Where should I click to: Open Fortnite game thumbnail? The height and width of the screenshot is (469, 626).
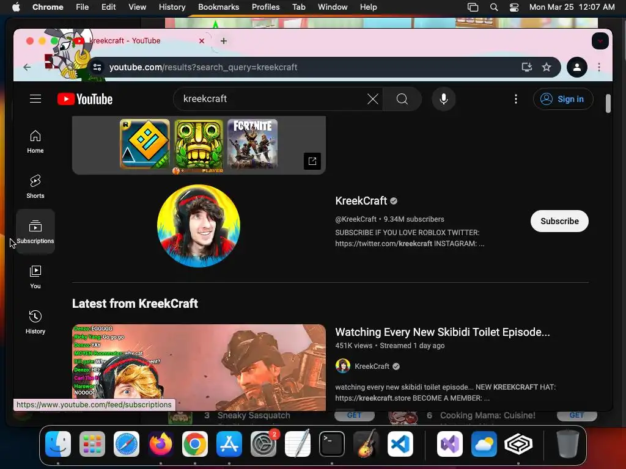click(252, 144)
